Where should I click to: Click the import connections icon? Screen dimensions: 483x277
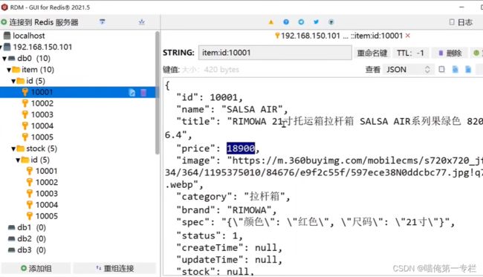click(103, 22)
